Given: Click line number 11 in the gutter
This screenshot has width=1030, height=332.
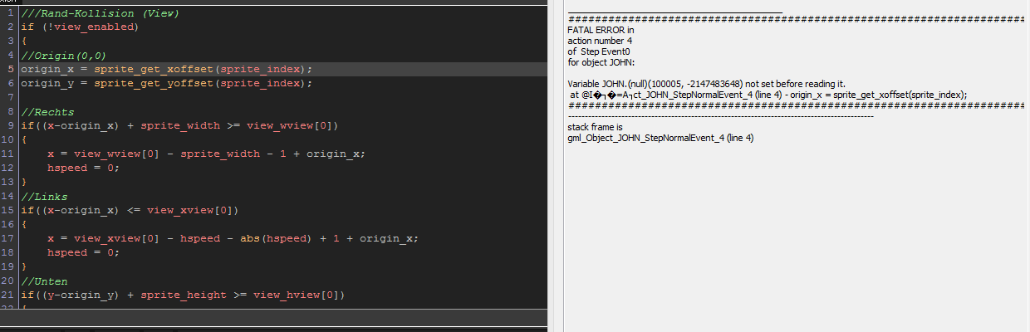Looking at the screenshot, I should [x=8, y=154].
